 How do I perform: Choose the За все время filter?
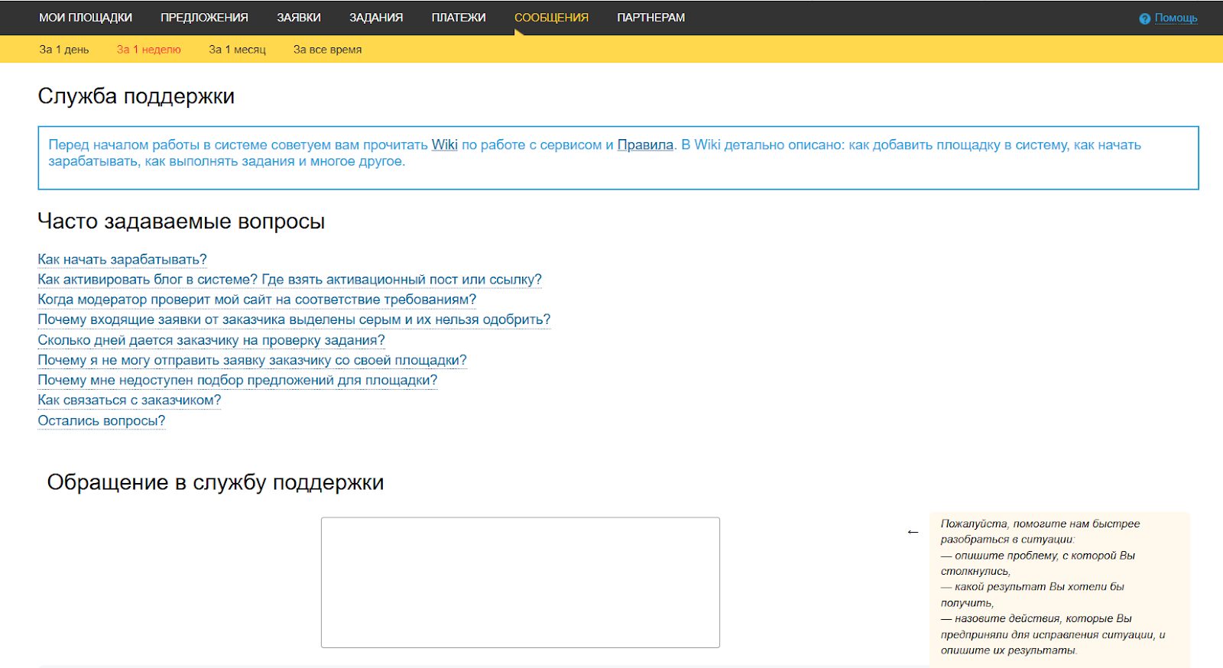(327, 50)
